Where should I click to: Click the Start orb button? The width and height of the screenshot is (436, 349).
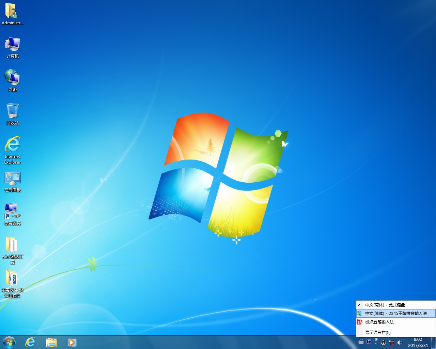click(9, 342)
